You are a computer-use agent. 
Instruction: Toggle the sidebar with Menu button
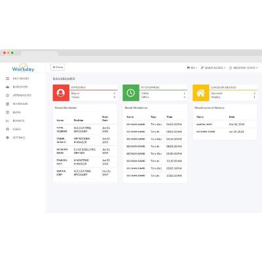pyautogui.click(x=58, y=67)
